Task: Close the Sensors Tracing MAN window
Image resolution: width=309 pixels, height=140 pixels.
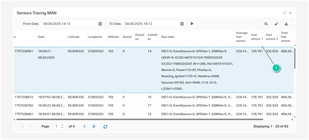Action: 290,13
